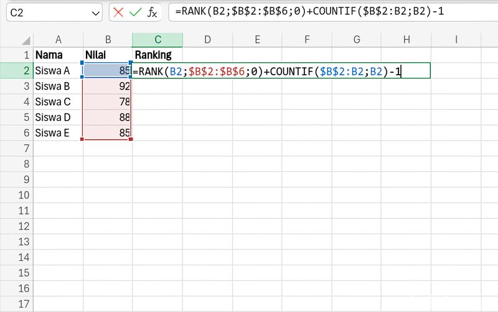The width and height of the screenshot is (498, 312).
Task: Select row 13 header
Action: click(x=17, y=242)
